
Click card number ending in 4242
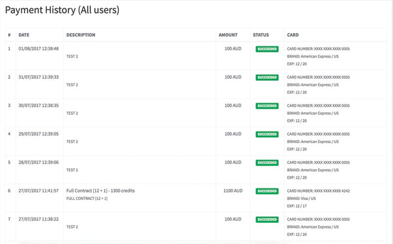(318, 191)
